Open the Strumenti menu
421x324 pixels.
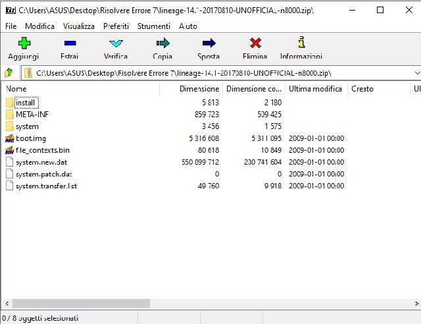click(x=154, y=26)
